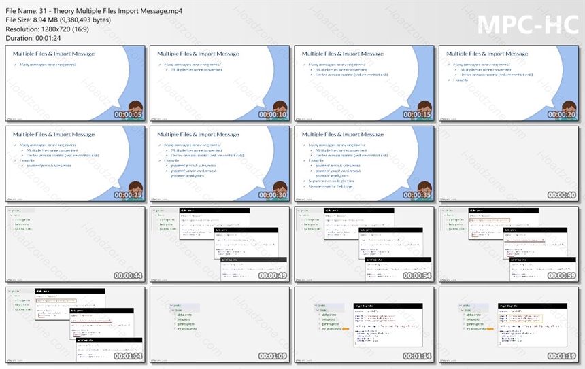Select the 00:00:59 thumbnail timestamp

pyautogui.click(x=561, y=276)
